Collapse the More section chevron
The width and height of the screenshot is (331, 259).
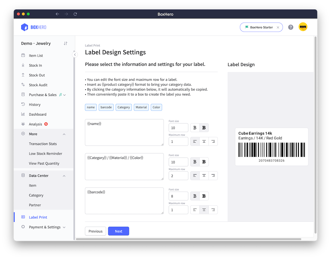(64, 134)
